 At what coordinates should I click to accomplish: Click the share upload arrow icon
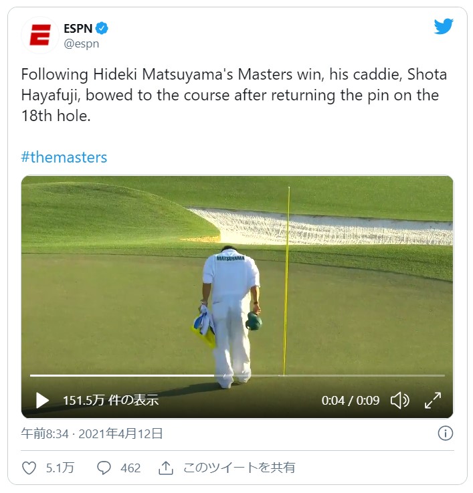[x=166, y=468]
